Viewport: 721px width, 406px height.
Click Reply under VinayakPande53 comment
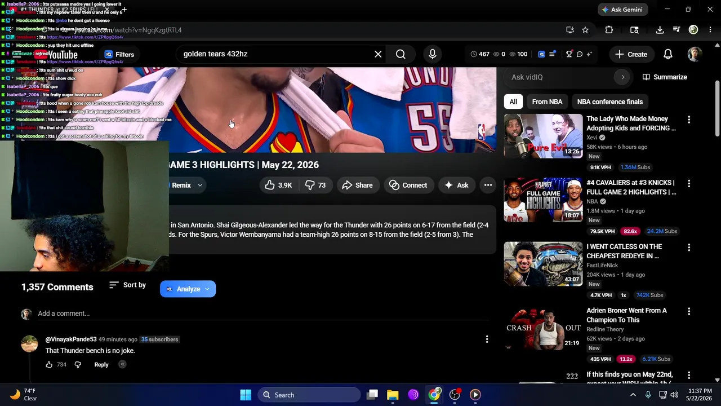[101, 364]
